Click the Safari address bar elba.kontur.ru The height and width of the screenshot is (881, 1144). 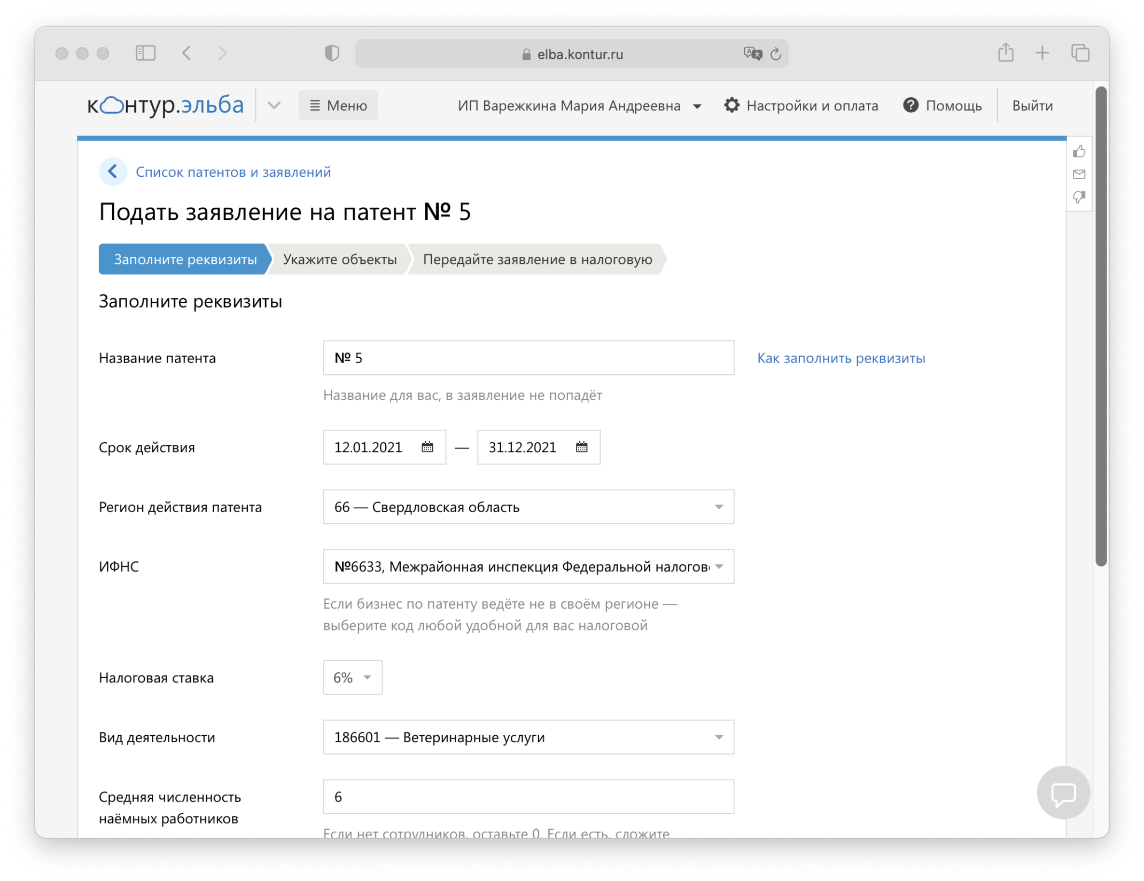click(572, 53)
